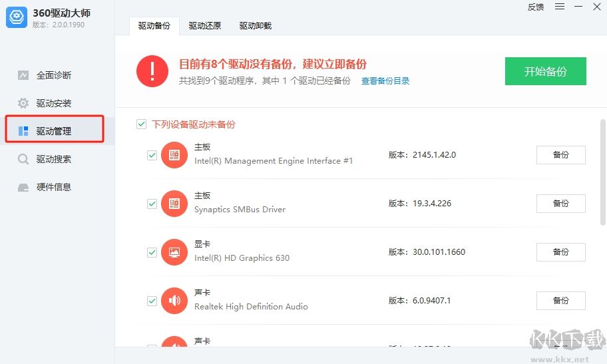Uncheck the Realtek High Definition Audio checkbox
Screen dimensions: 607x364
[152, 301]
